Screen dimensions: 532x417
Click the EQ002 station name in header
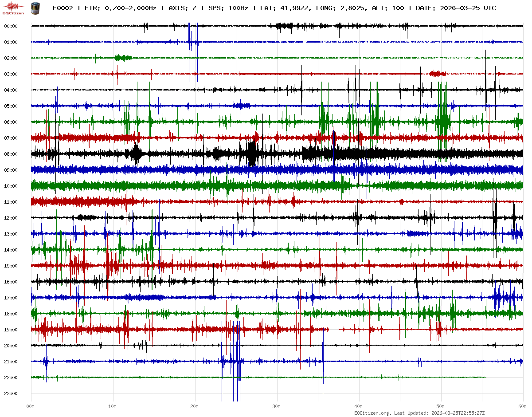click(62, 8)
